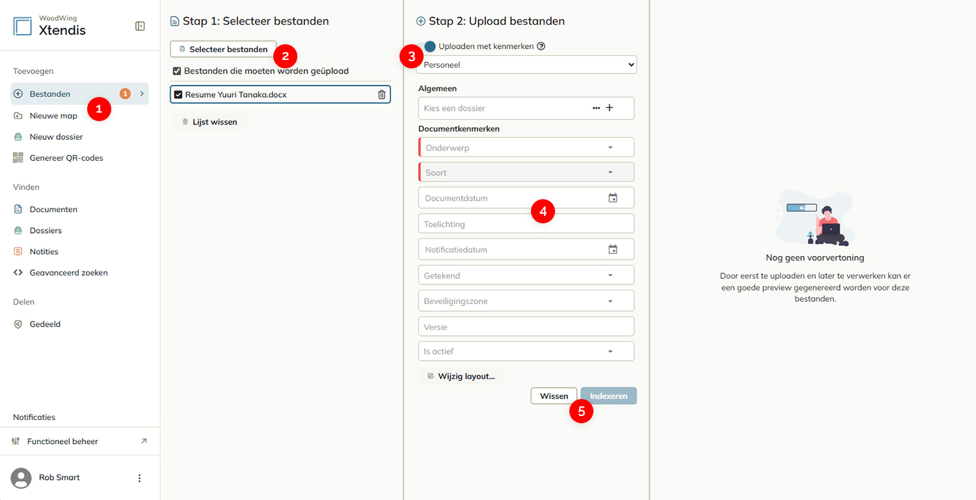Click the external link arrow for Functioneel beheer
976x500 pixels.
[144, 441]
